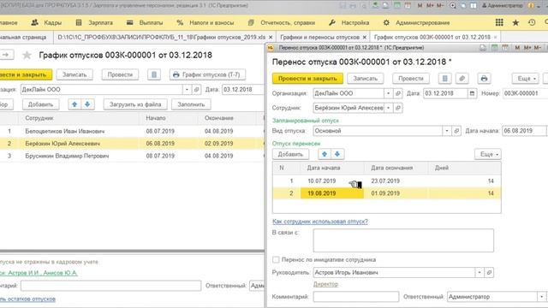Open the History clock icon
Viewport: 548px width, 308px height.
click(532, 23)
